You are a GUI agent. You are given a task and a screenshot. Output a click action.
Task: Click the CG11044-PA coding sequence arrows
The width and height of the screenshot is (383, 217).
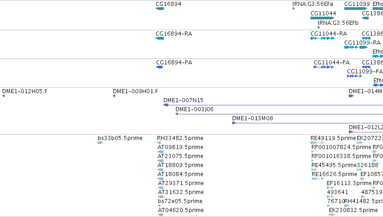[324, 67]
